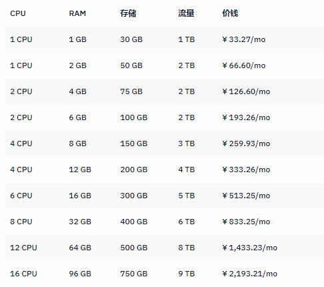Click the RAM column header
The image size is (324, 287).
click(77, 13)
